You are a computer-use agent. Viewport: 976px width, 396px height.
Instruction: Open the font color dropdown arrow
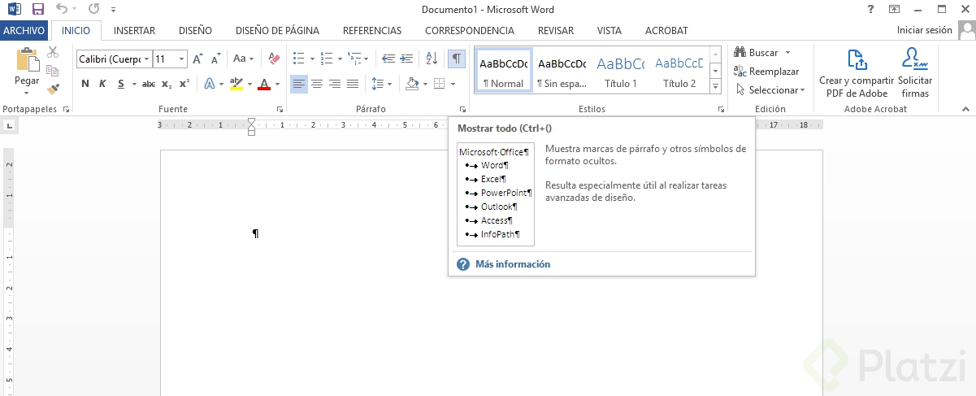pos(277,84)
